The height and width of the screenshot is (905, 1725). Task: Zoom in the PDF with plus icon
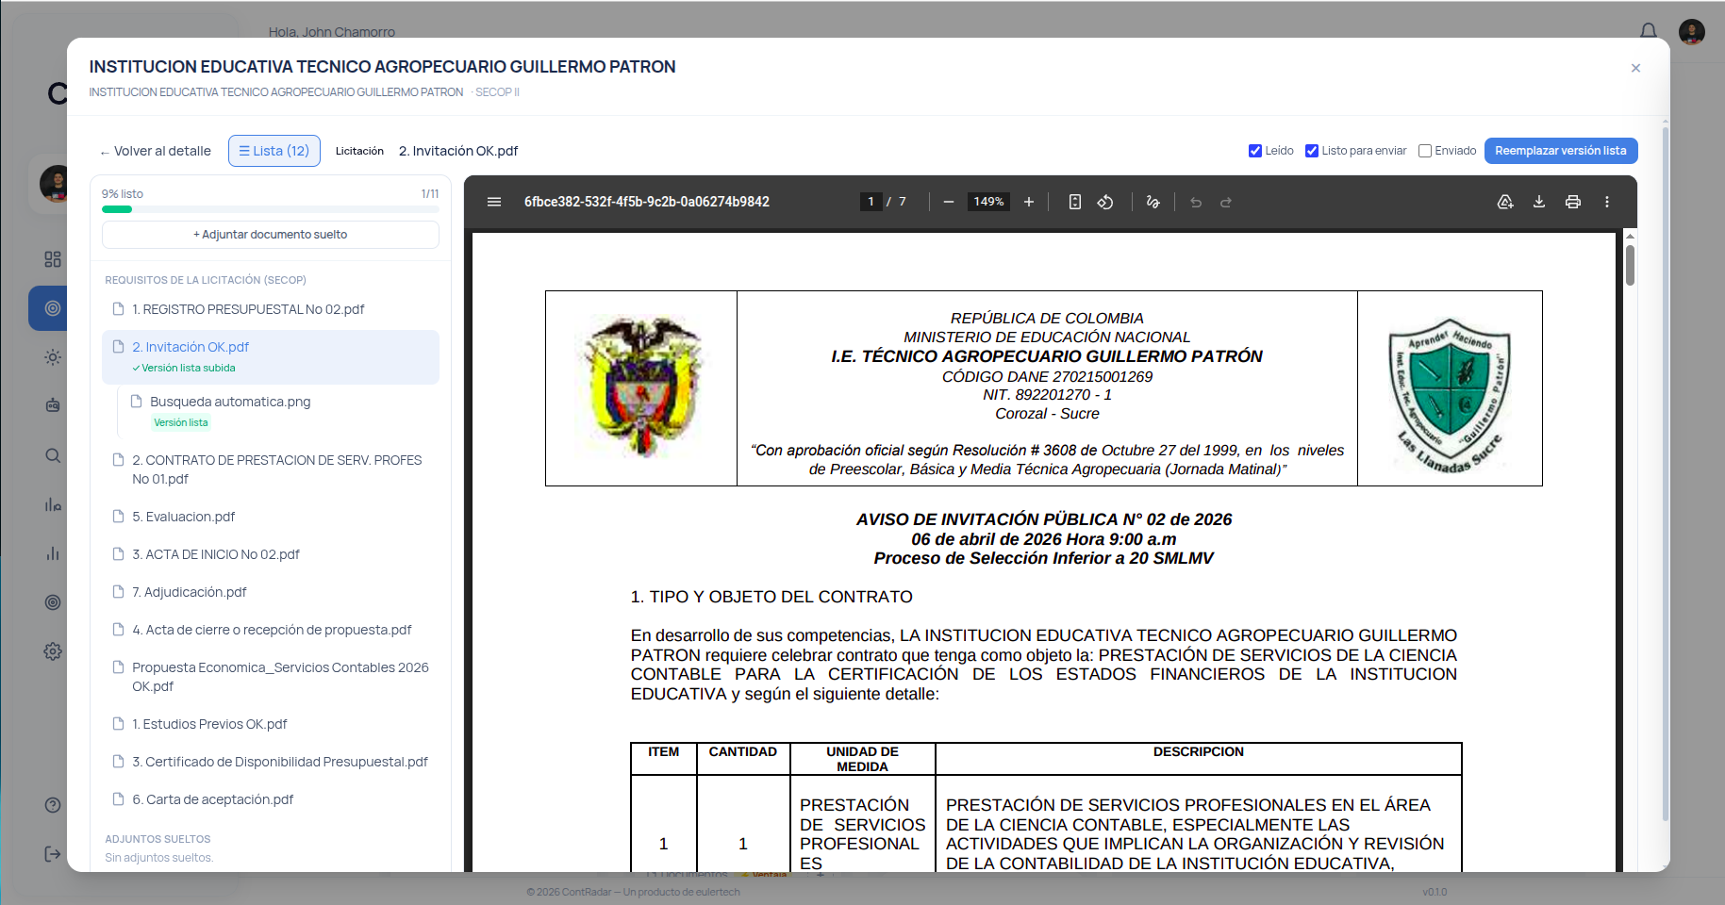coord(1029,202)
